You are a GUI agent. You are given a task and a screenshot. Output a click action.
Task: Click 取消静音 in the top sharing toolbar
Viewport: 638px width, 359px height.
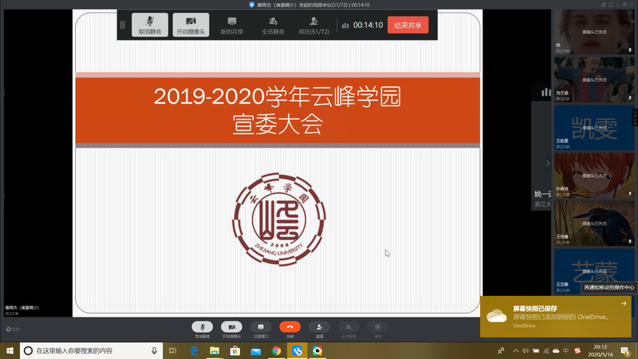(x=150, y=25)
